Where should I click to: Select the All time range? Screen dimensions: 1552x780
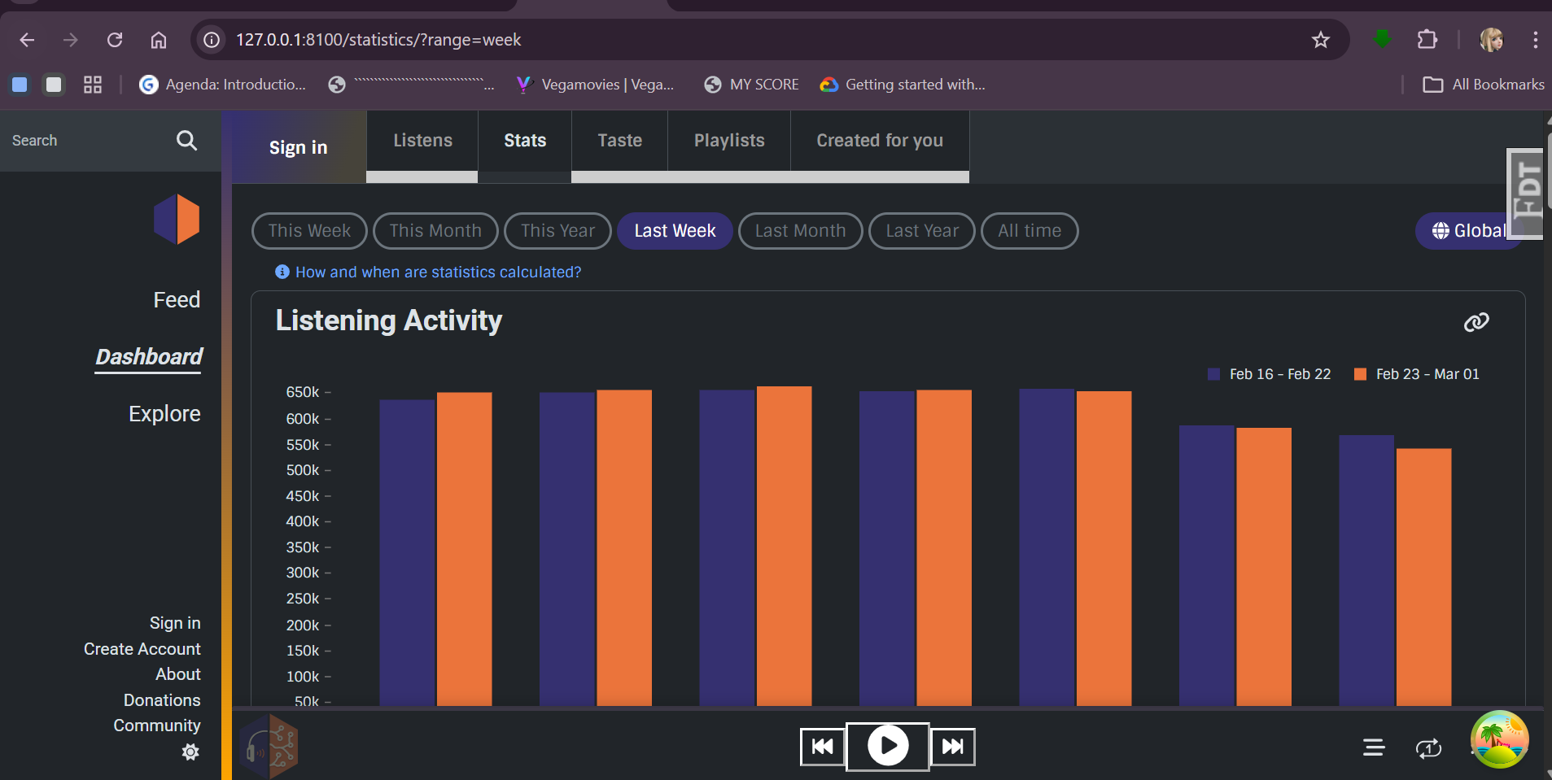tap(1029, 231)
